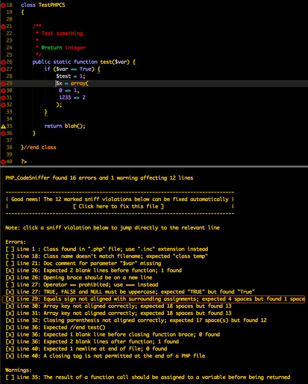Click line number 20 in the gutter
308x384 pixels.
pos(9,19)
